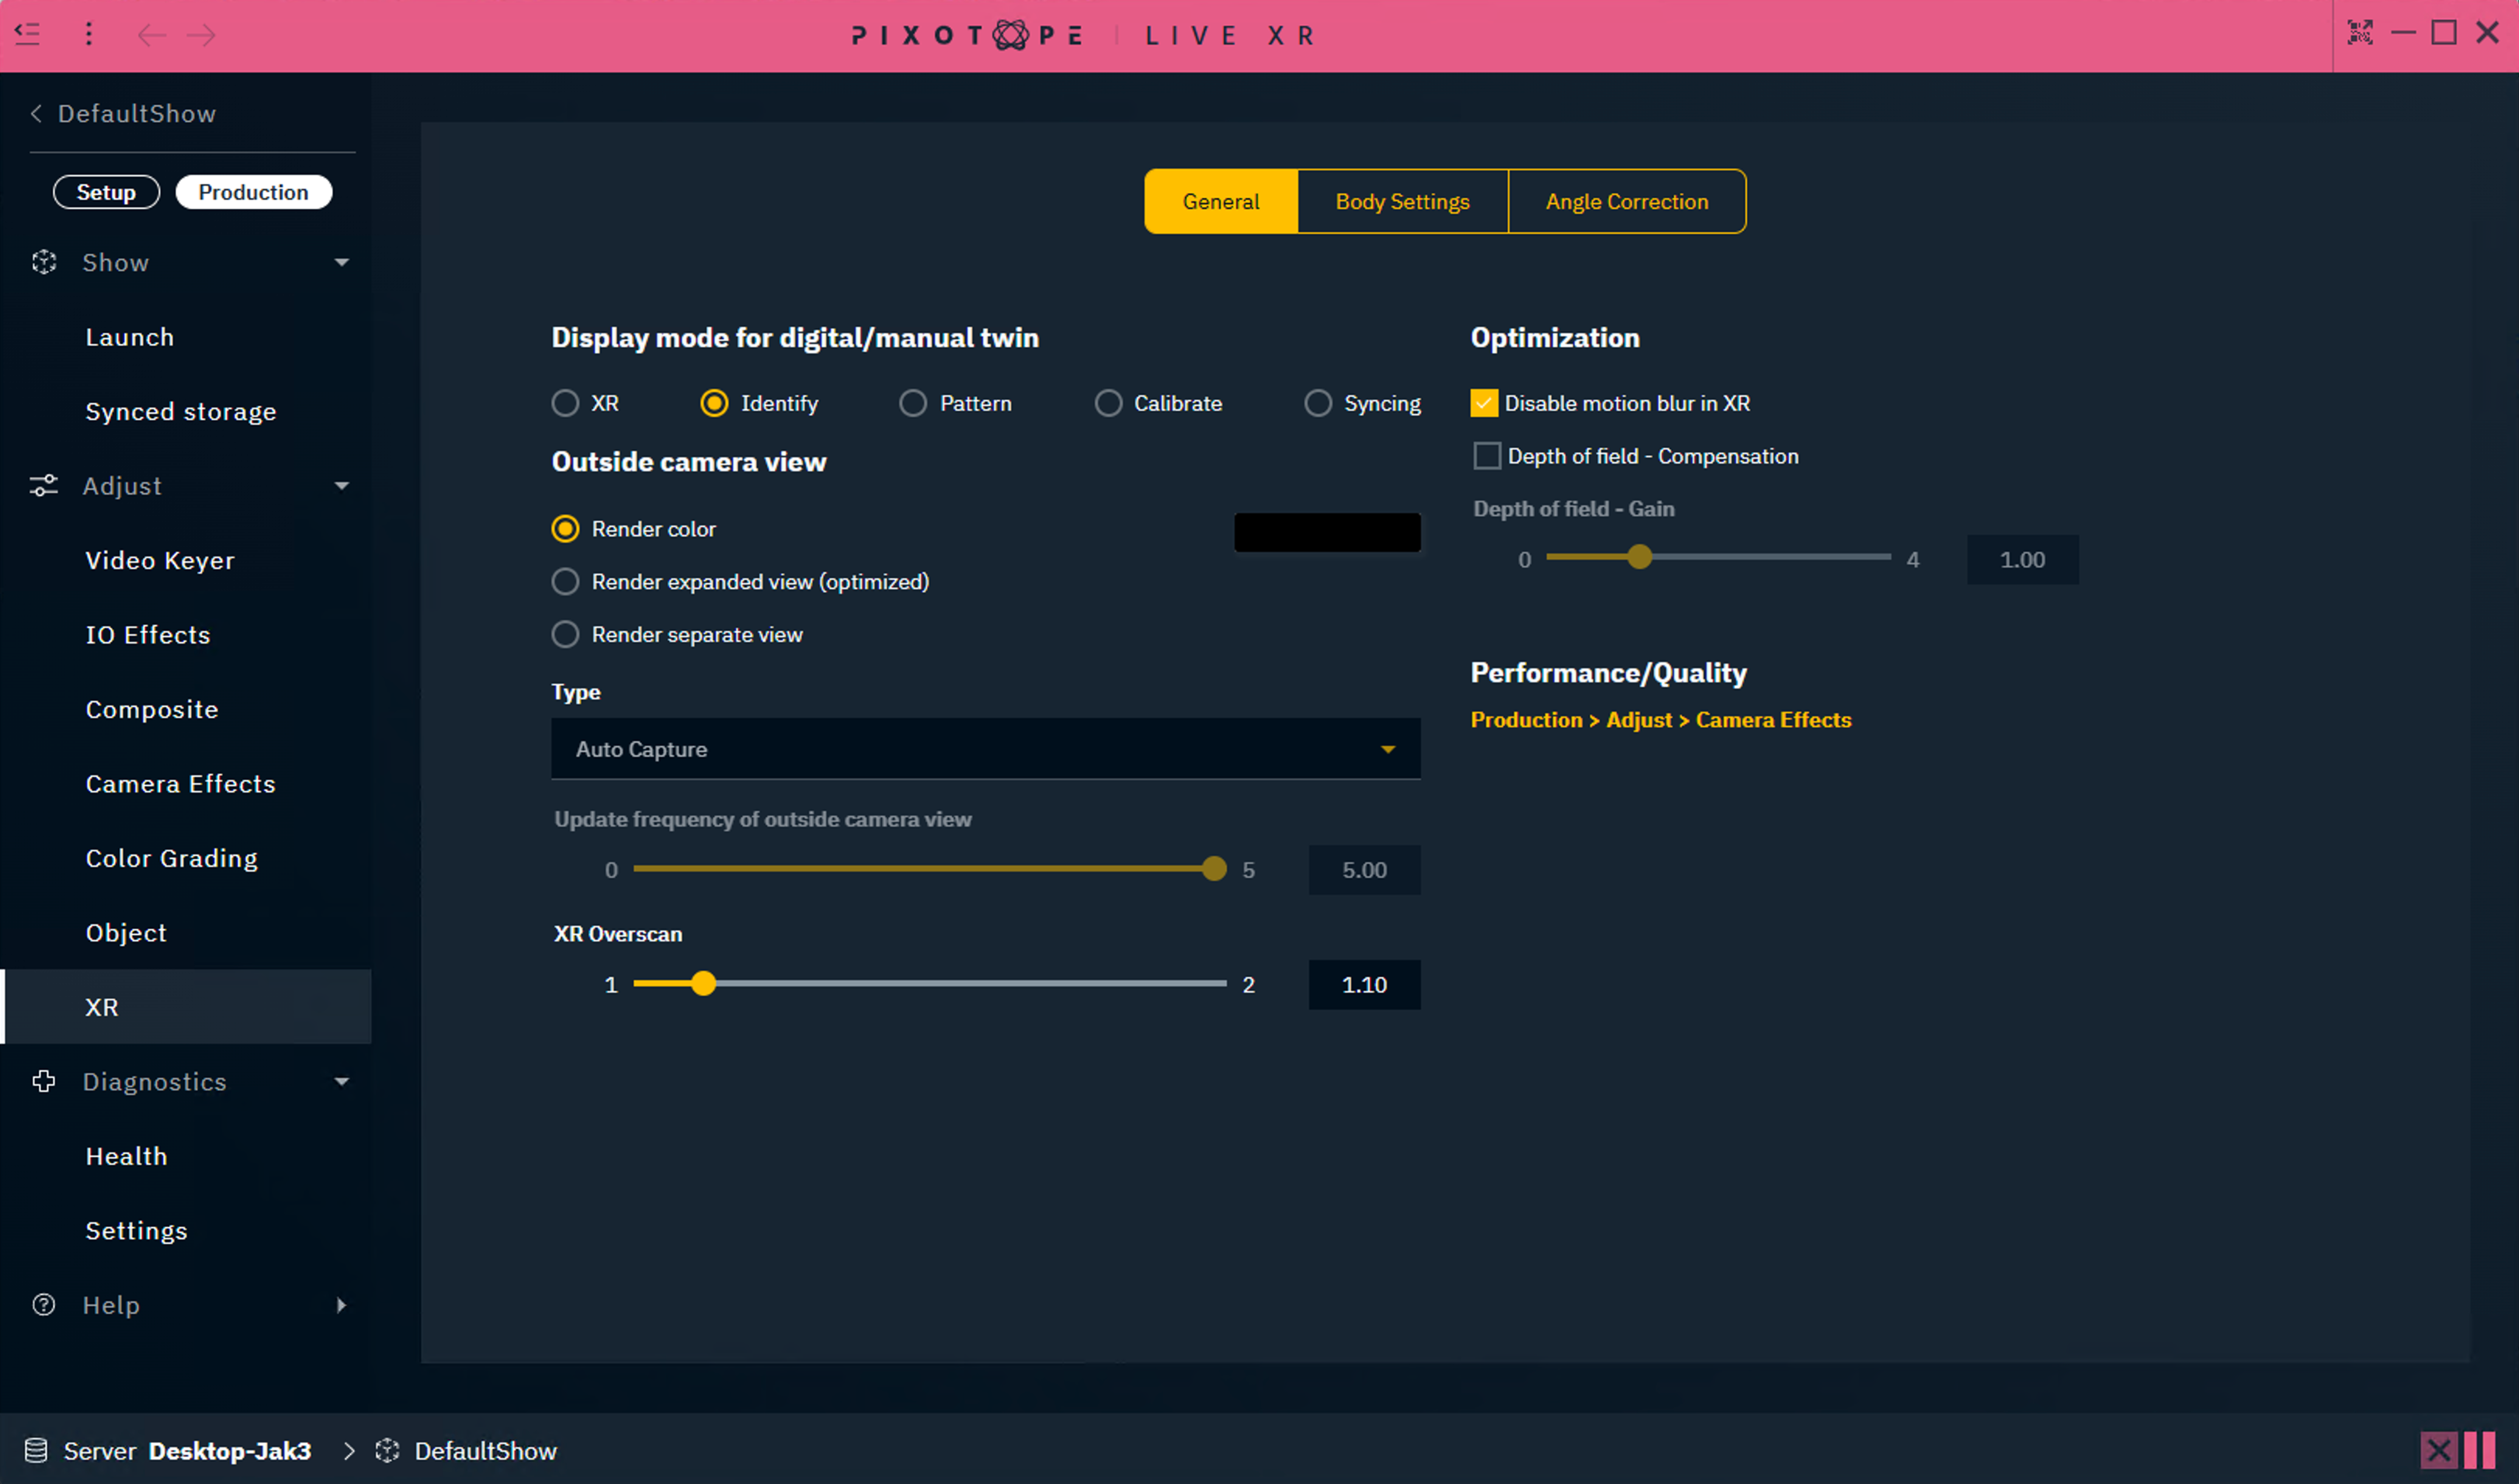Image resolution: width=2519 pixels, height=1484 pixels.
Task: Click the Setup mode button
Action: [x=106, y=192]
